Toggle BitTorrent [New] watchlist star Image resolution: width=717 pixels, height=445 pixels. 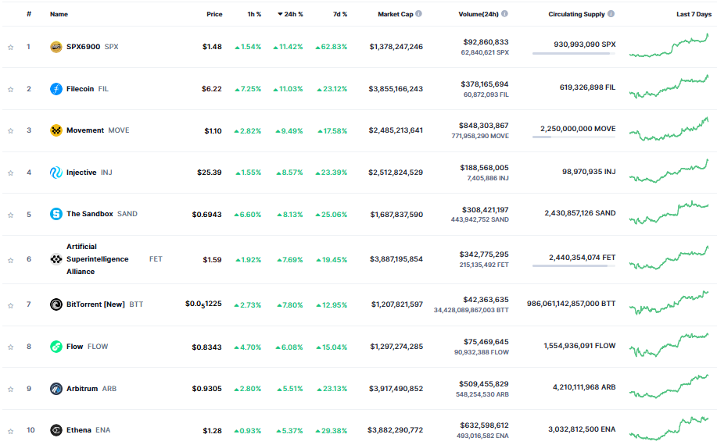pyautogui.click(x=10, y=305)
